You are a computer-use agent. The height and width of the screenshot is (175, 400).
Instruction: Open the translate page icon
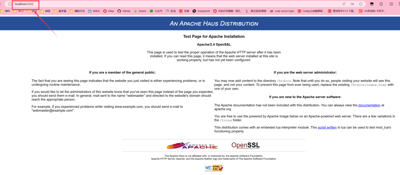click(x=352, y=4)
